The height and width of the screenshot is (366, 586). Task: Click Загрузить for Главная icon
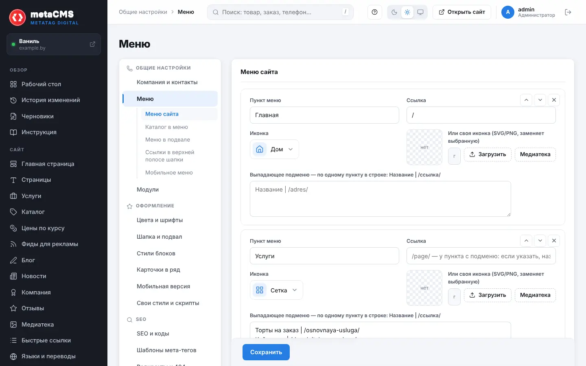click(488, 155)
